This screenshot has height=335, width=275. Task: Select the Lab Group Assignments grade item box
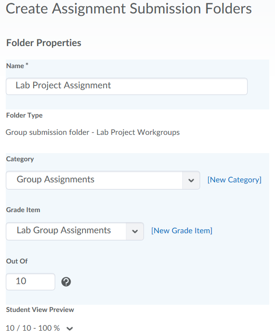(x=75, y=231)
